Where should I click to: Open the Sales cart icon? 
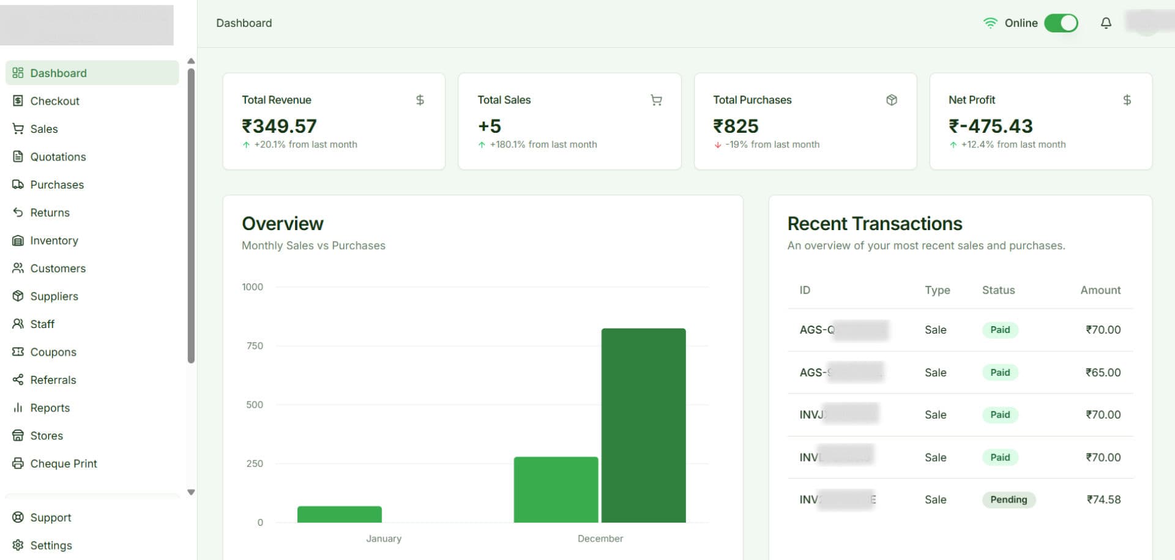point(18,129)
